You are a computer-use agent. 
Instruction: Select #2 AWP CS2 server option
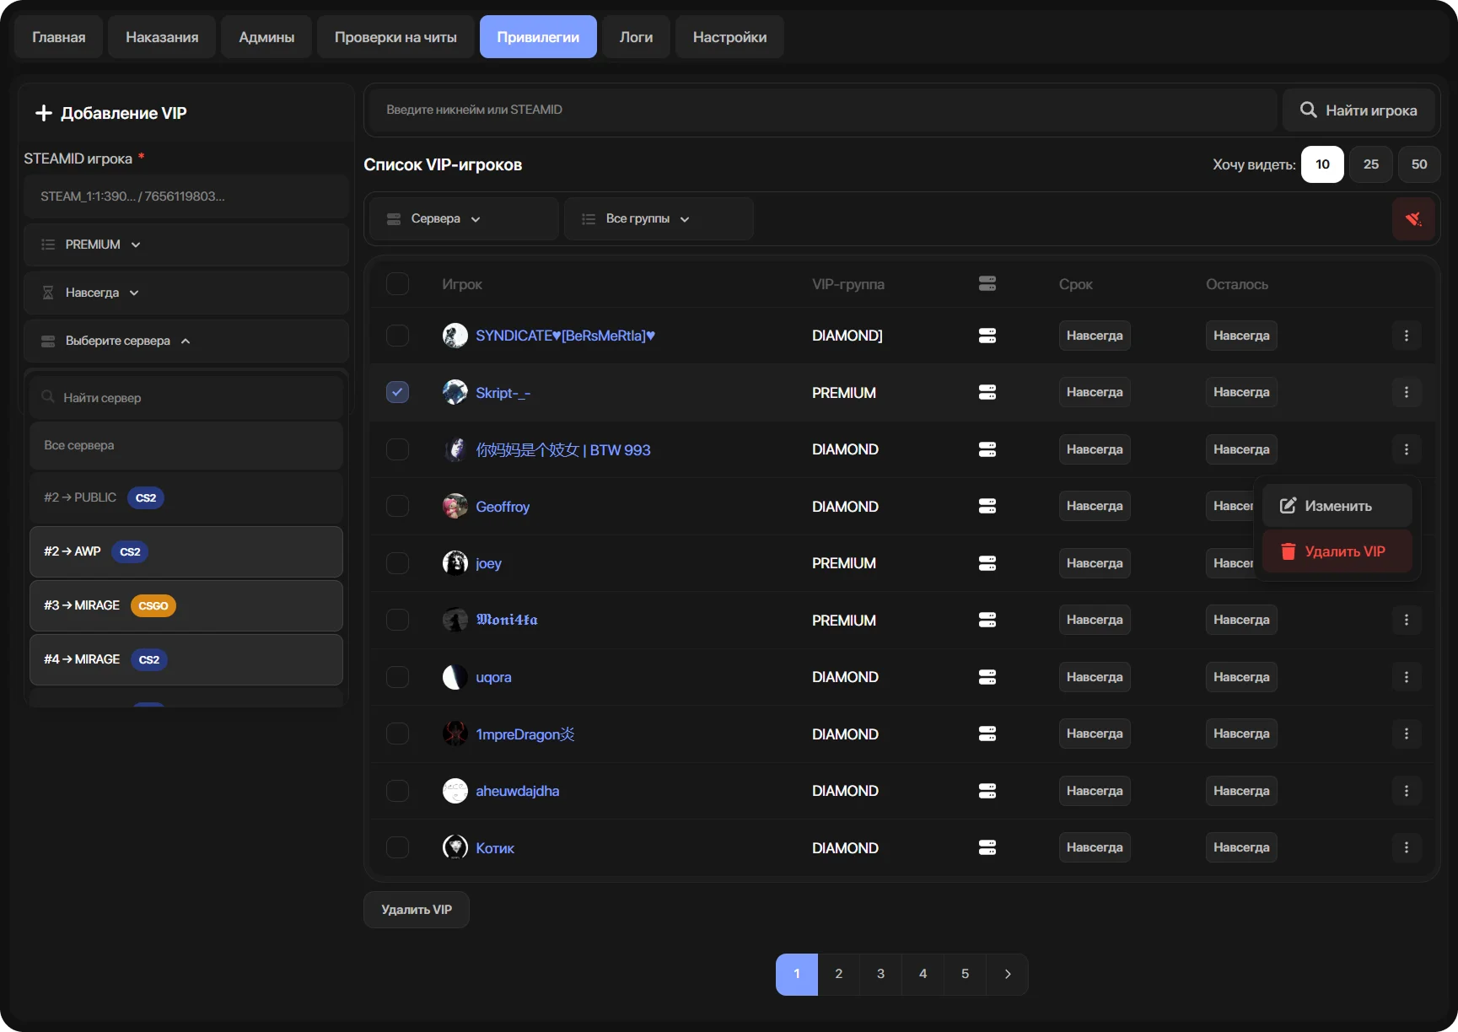click(x=186, y=551)
